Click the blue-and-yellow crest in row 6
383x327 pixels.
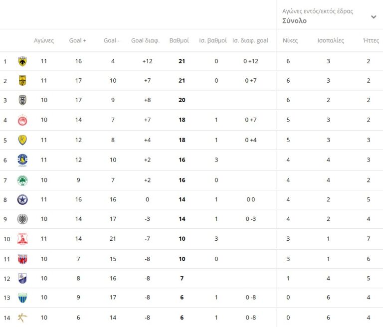tap(22, 160)
